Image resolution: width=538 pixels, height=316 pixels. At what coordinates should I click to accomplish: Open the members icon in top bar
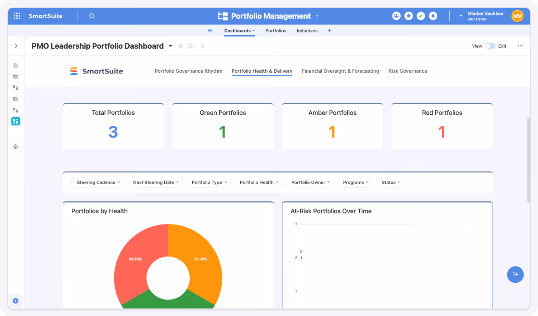(x=396, y=16)
